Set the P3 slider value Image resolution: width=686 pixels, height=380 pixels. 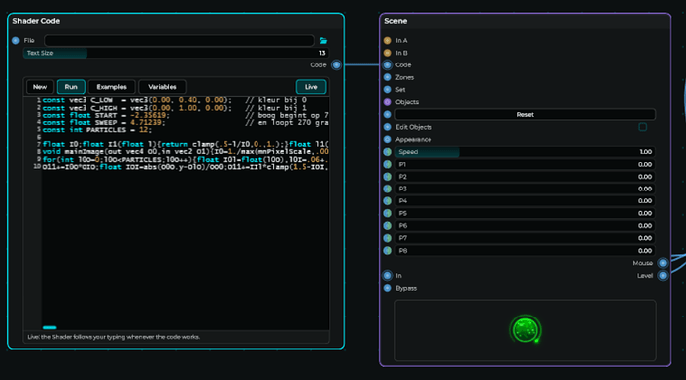pos(525,189)
